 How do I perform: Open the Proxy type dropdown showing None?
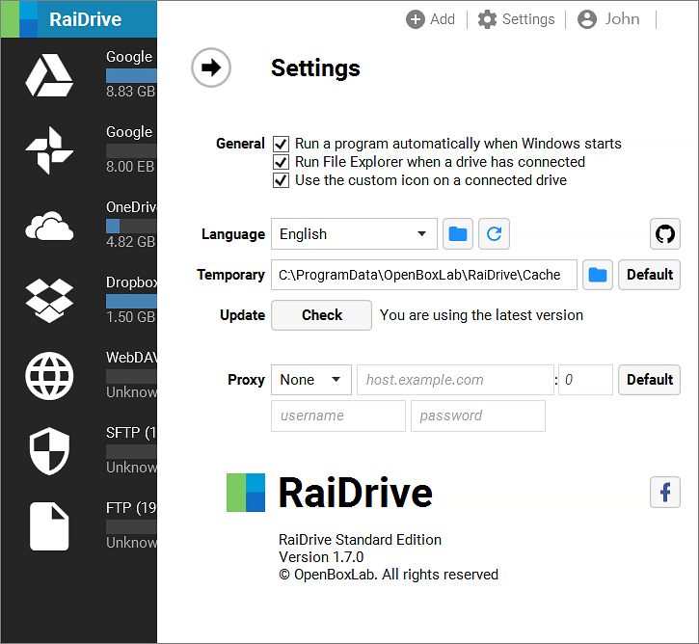pyautogui.click(x=311, y=380)
